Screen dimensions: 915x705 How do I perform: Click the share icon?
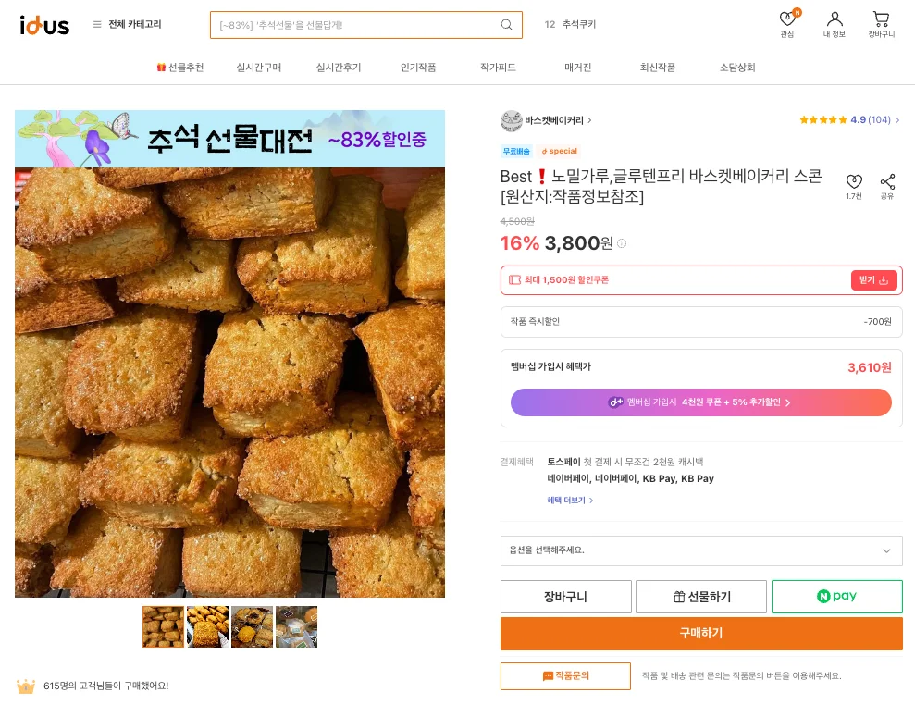tap(887, 181)
